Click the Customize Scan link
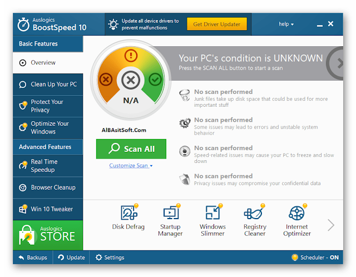This screenshot has height=277, width=356. point(128,166)
